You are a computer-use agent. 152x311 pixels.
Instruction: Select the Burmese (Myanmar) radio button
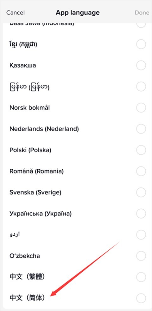[x=141, y=87]
